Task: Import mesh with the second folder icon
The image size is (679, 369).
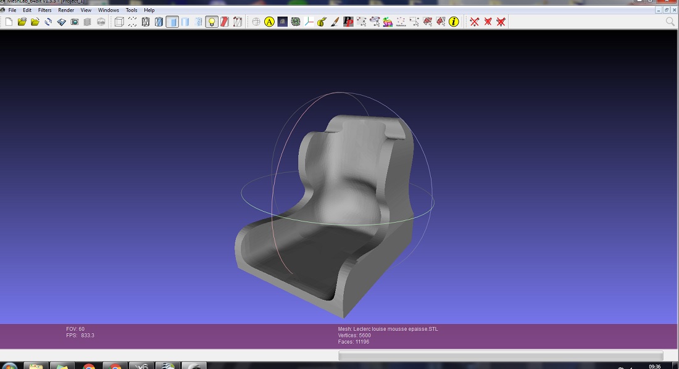Action: pos(35,22)
